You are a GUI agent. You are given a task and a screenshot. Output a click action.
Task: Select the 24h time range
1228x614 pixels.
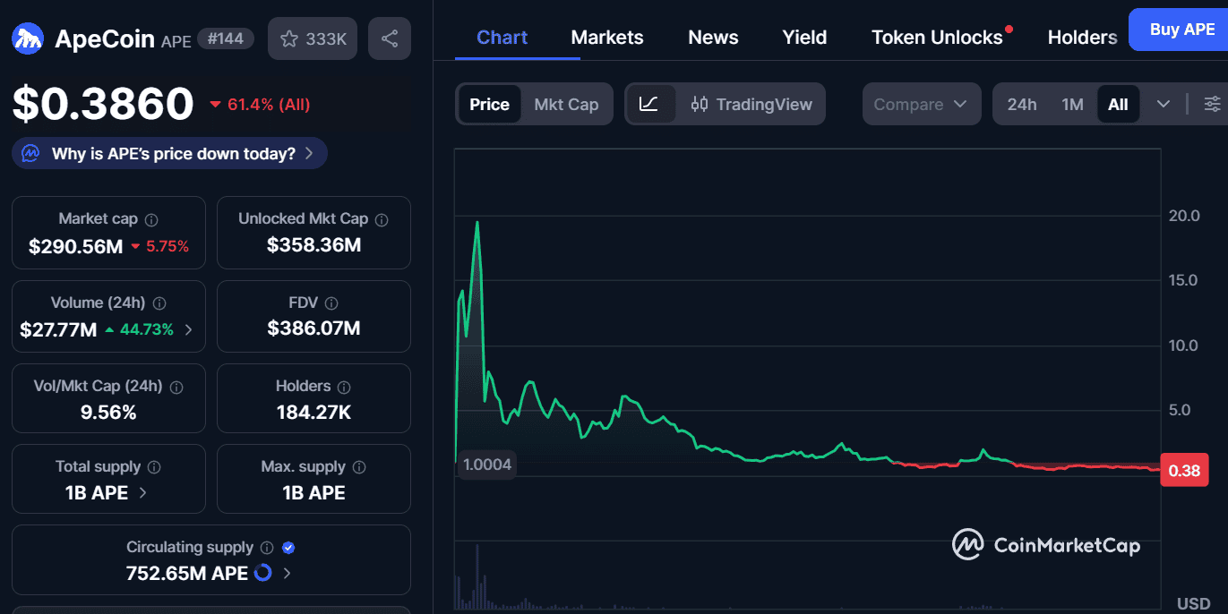tap(1021, 104)
